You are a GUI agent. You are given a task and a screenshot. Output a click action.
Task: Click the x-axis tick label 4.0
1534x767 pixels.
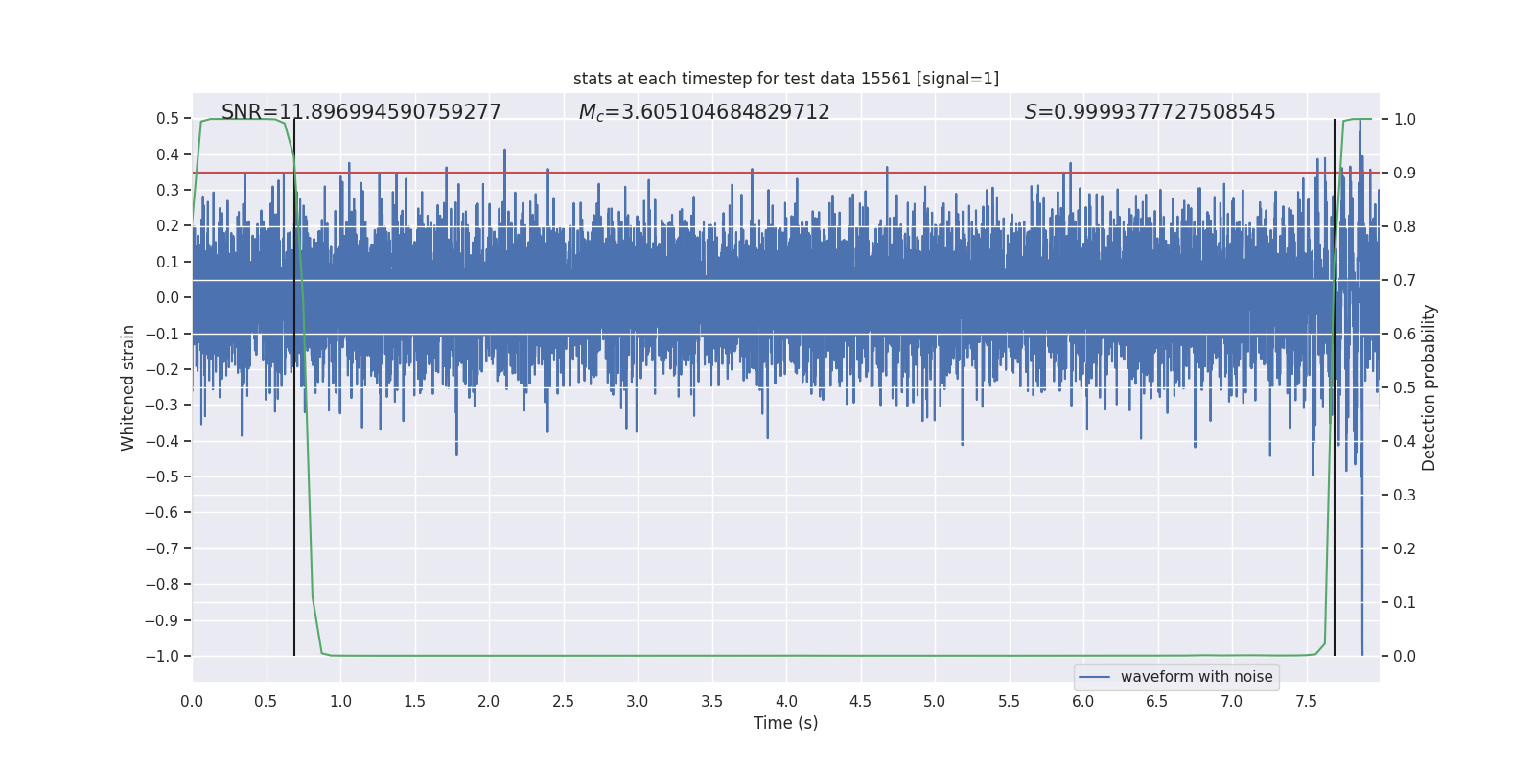click(x=786, y=701)
